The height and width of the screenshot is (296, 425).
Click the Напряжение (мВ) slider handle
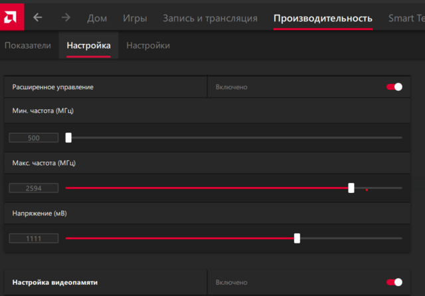point(297,238)
